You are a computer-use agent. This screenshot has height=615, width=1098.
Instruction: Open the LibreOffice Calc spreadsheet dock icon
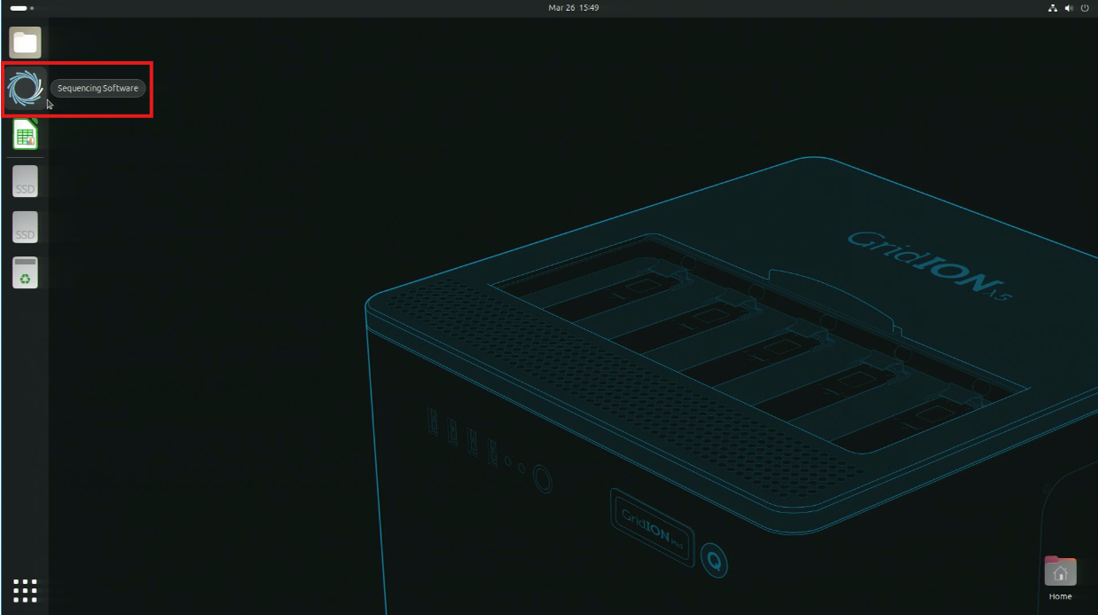tap(25, 135)
